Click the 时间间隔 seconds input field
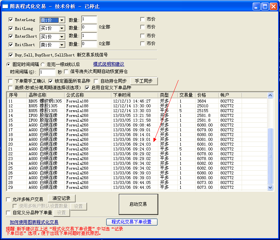Viewport: 280px width, 240px height. click(x=47, y=72)
